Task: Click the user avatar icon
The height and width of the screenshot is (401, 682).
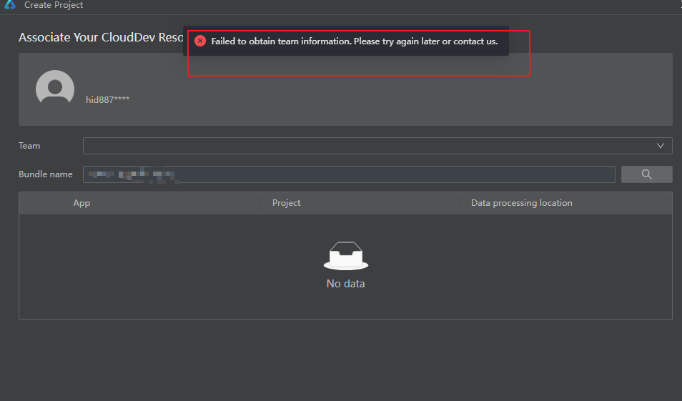Action: 55,87
